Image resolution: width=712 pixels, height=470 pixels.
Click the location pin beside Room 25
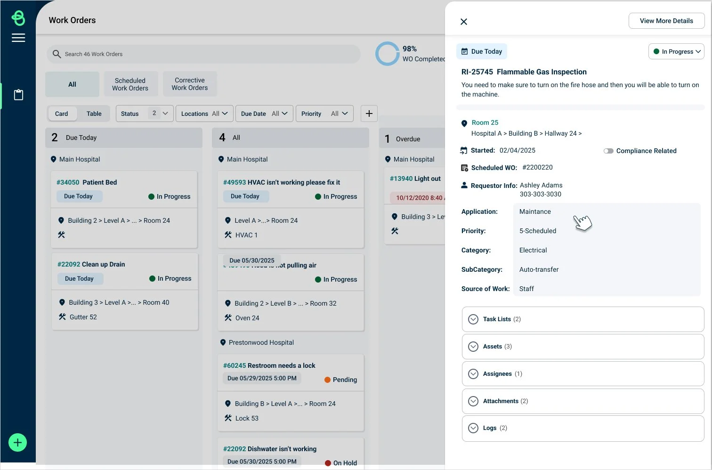click(464, 123)
